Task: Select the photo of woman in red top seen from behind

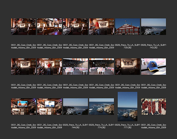Action: click(x=49, y=66)
